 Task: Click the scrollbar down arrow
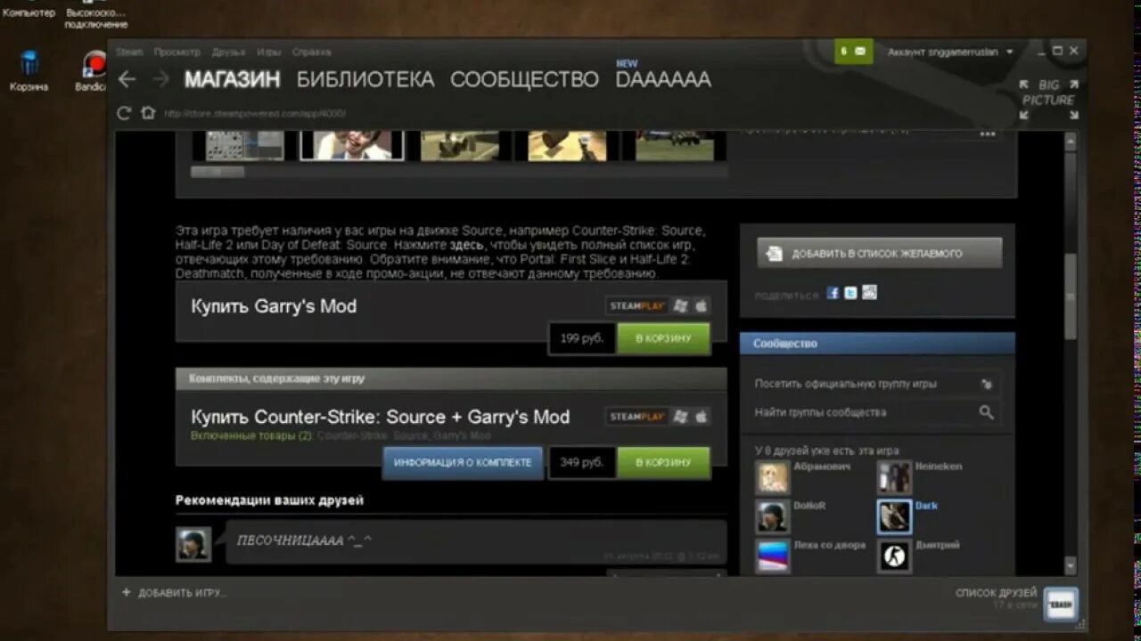point(1071,566)
